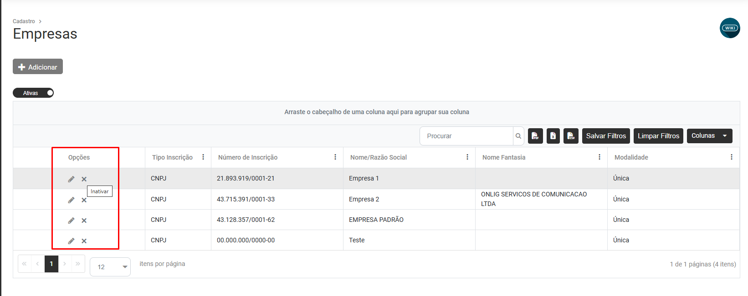Inactivate Empresa 2 with X icon
This screenshot has width=748, height=296.
84,200
